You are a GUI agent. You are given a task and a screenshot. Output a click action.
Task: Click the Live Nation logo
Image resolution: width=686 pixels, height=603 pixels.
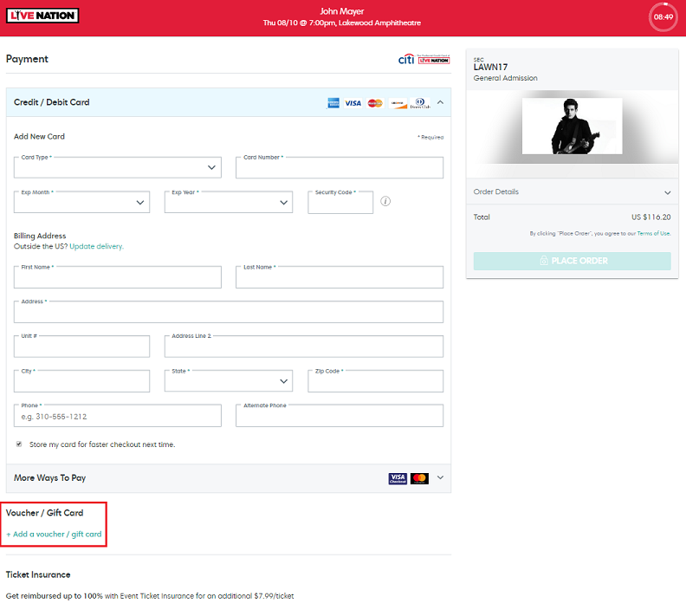42,16
